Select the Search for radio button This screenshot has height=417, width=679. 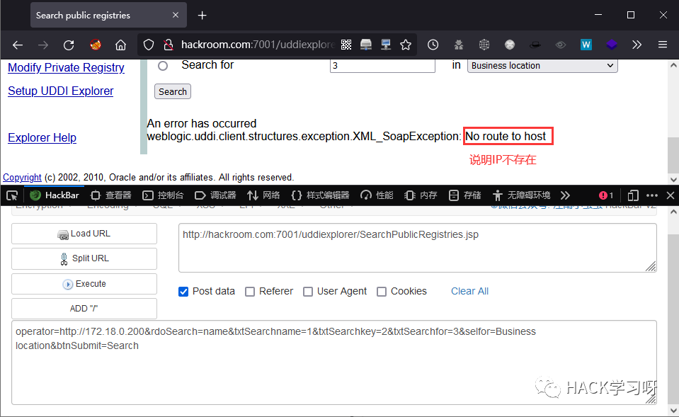point(163,66)
